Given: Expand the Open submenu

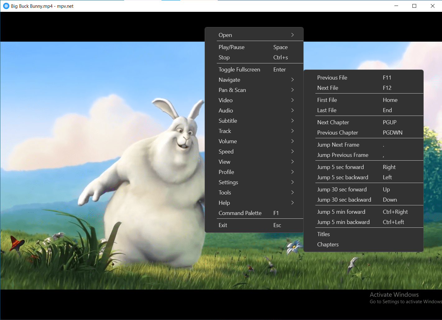Looking at the screenshot, I should [254, 35].
